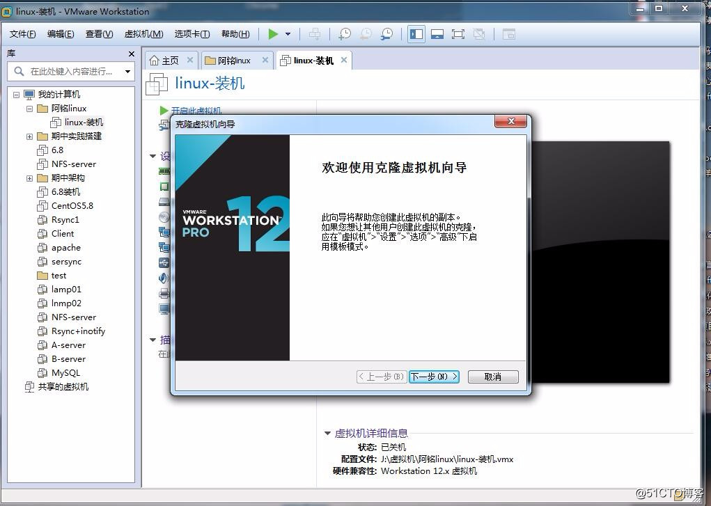Viewport: 711px width, 506px height.
Task: Select linux-装机 in the library tree
Action: [x=77, y=122]
